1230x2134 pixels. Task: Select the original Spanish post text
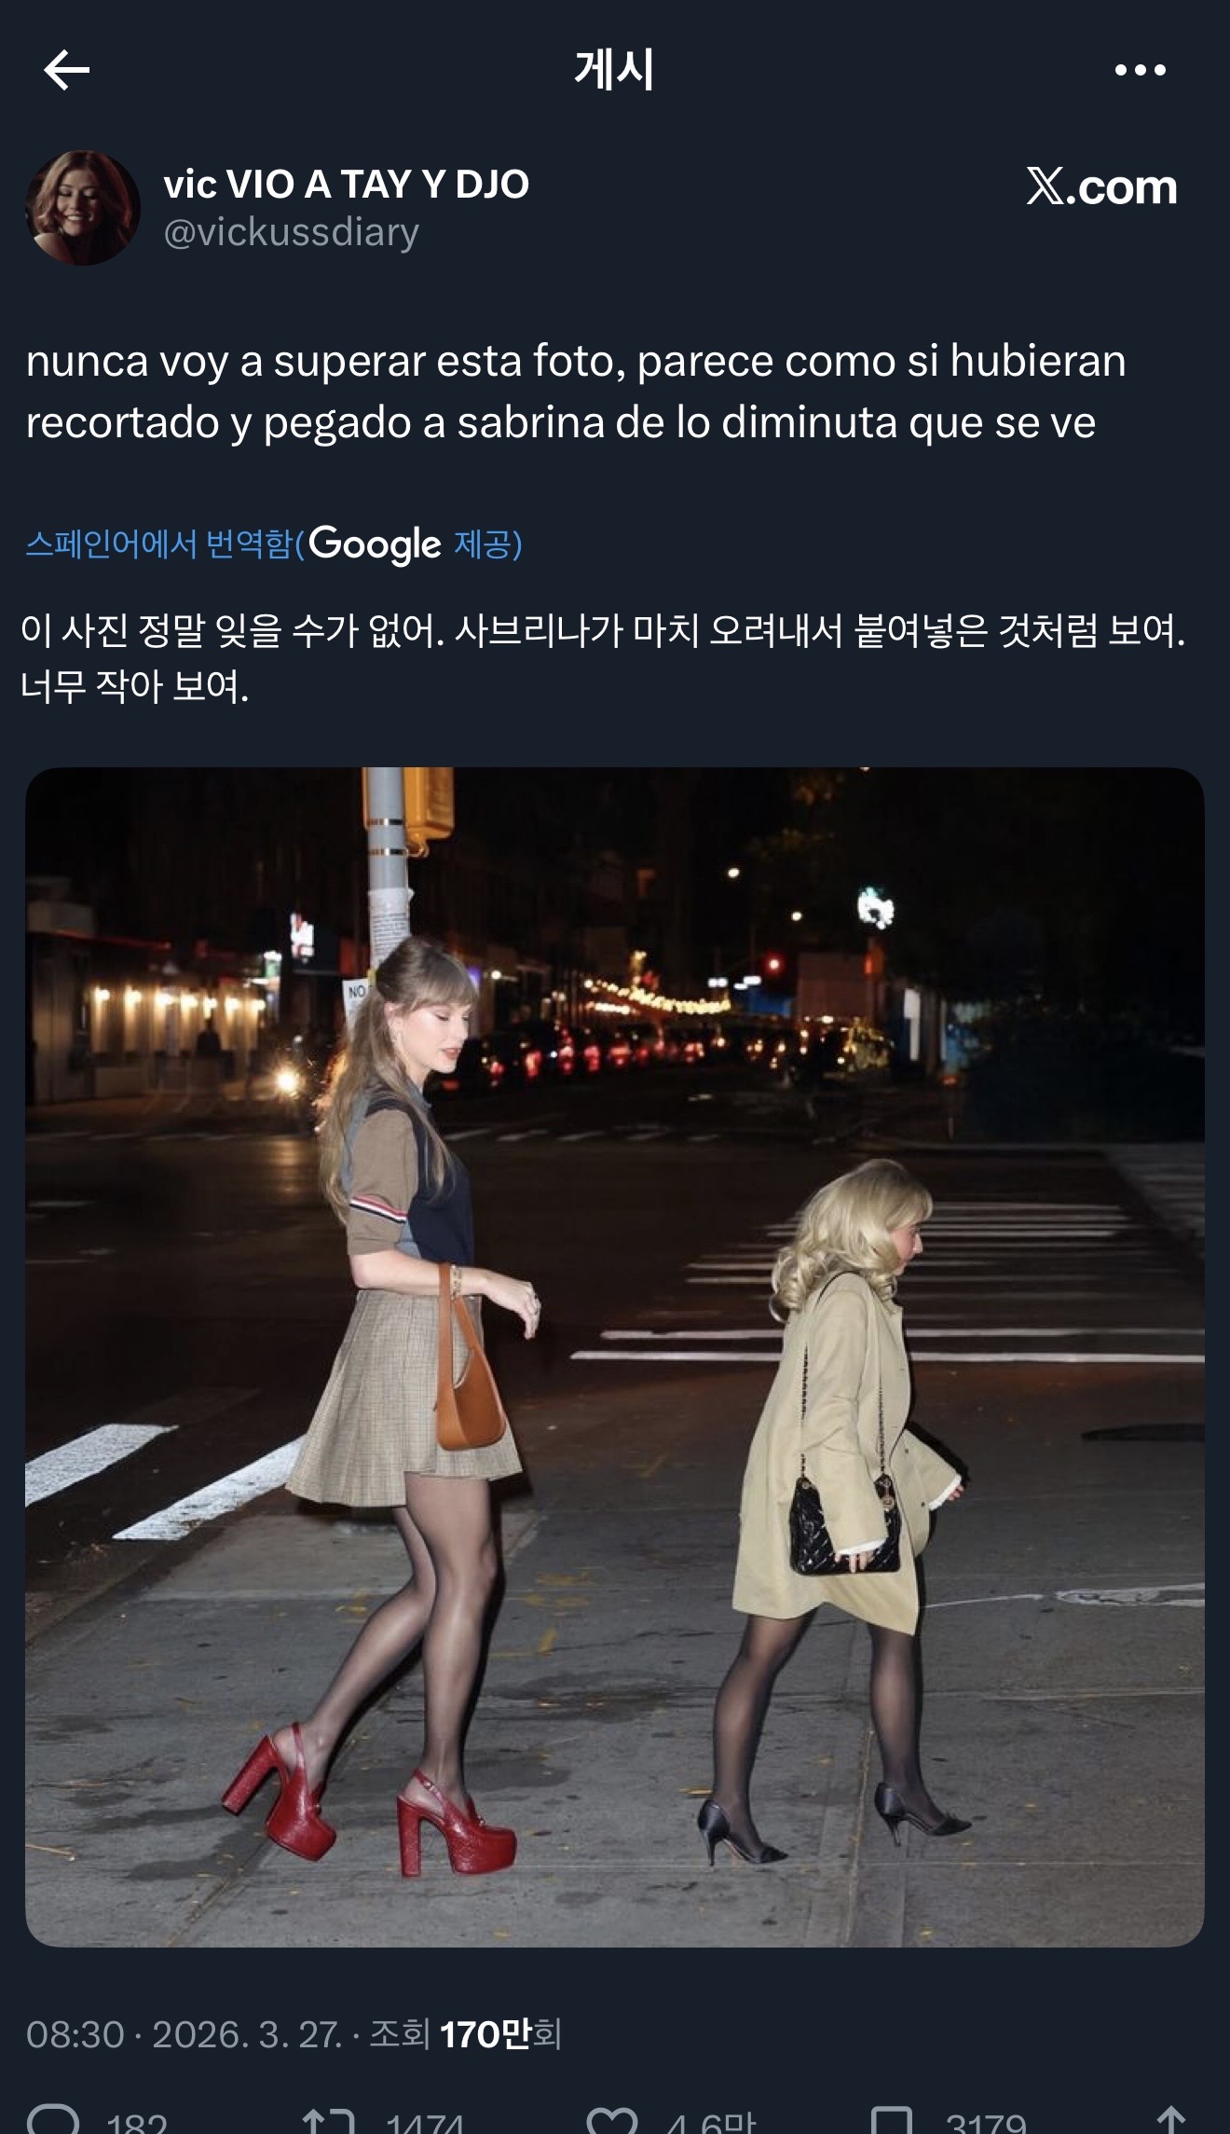576,392
